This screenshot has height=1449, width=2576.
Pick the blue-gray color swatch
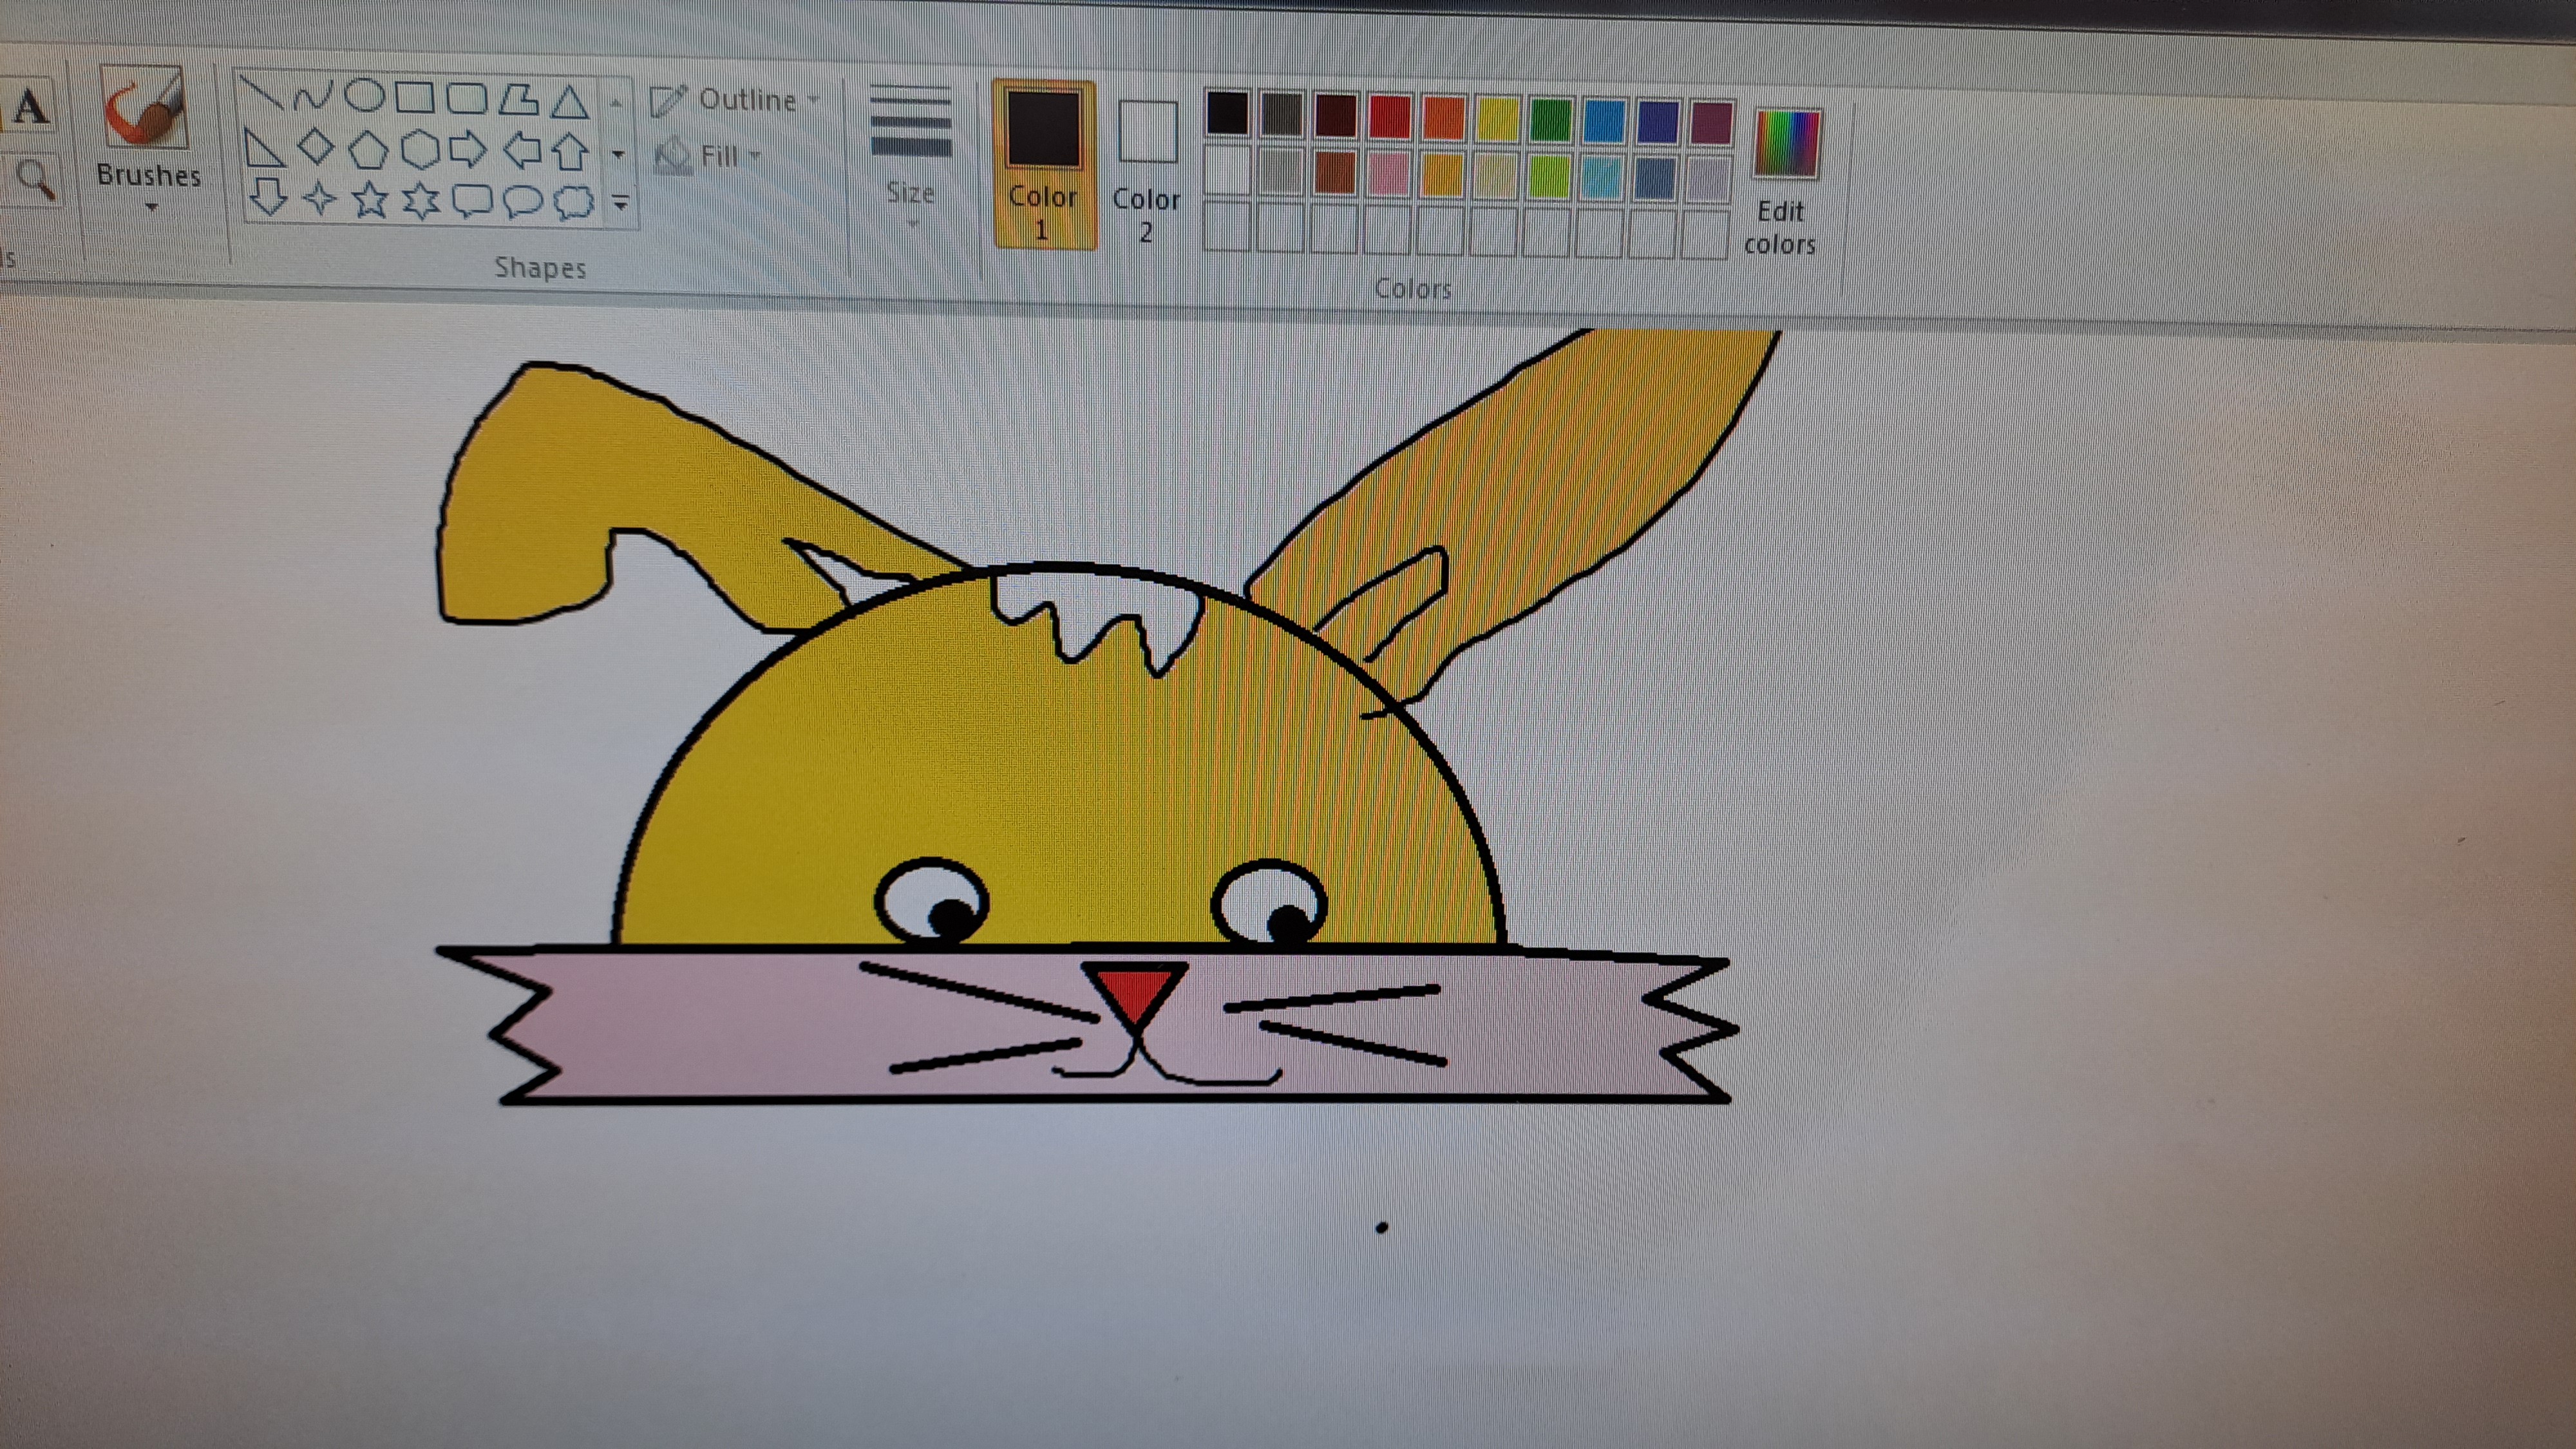point(1656,180)
